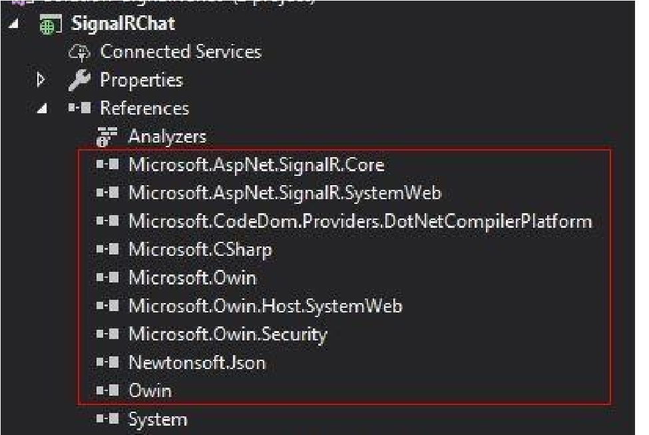Viewport: 649px width, 435px height.
Task: Select Microsoft.Owin.Security reference
Action: click(228, 334)
